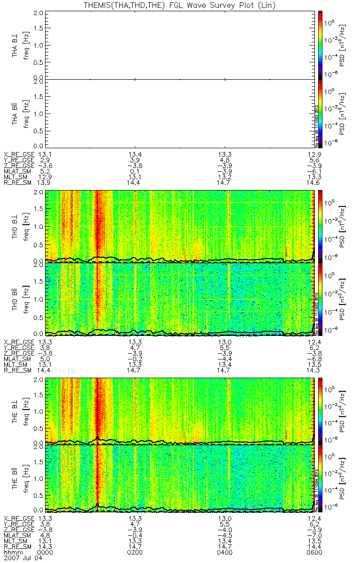This screenshot has width=352, height=563.
Task: Click the THE B∥ panel PSD color bar
Action: click(321, 479)
